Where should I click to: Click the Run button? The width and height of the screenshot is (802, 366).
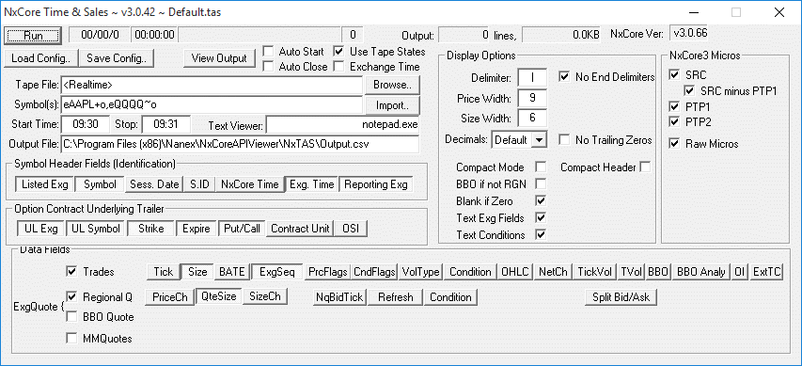pos(33,36)
